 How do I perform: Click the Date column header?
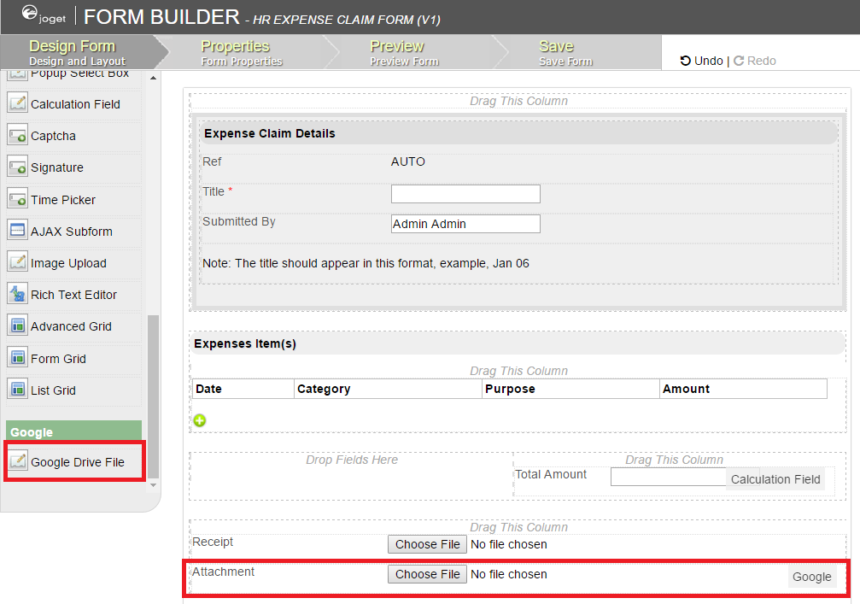click(243, 389)
